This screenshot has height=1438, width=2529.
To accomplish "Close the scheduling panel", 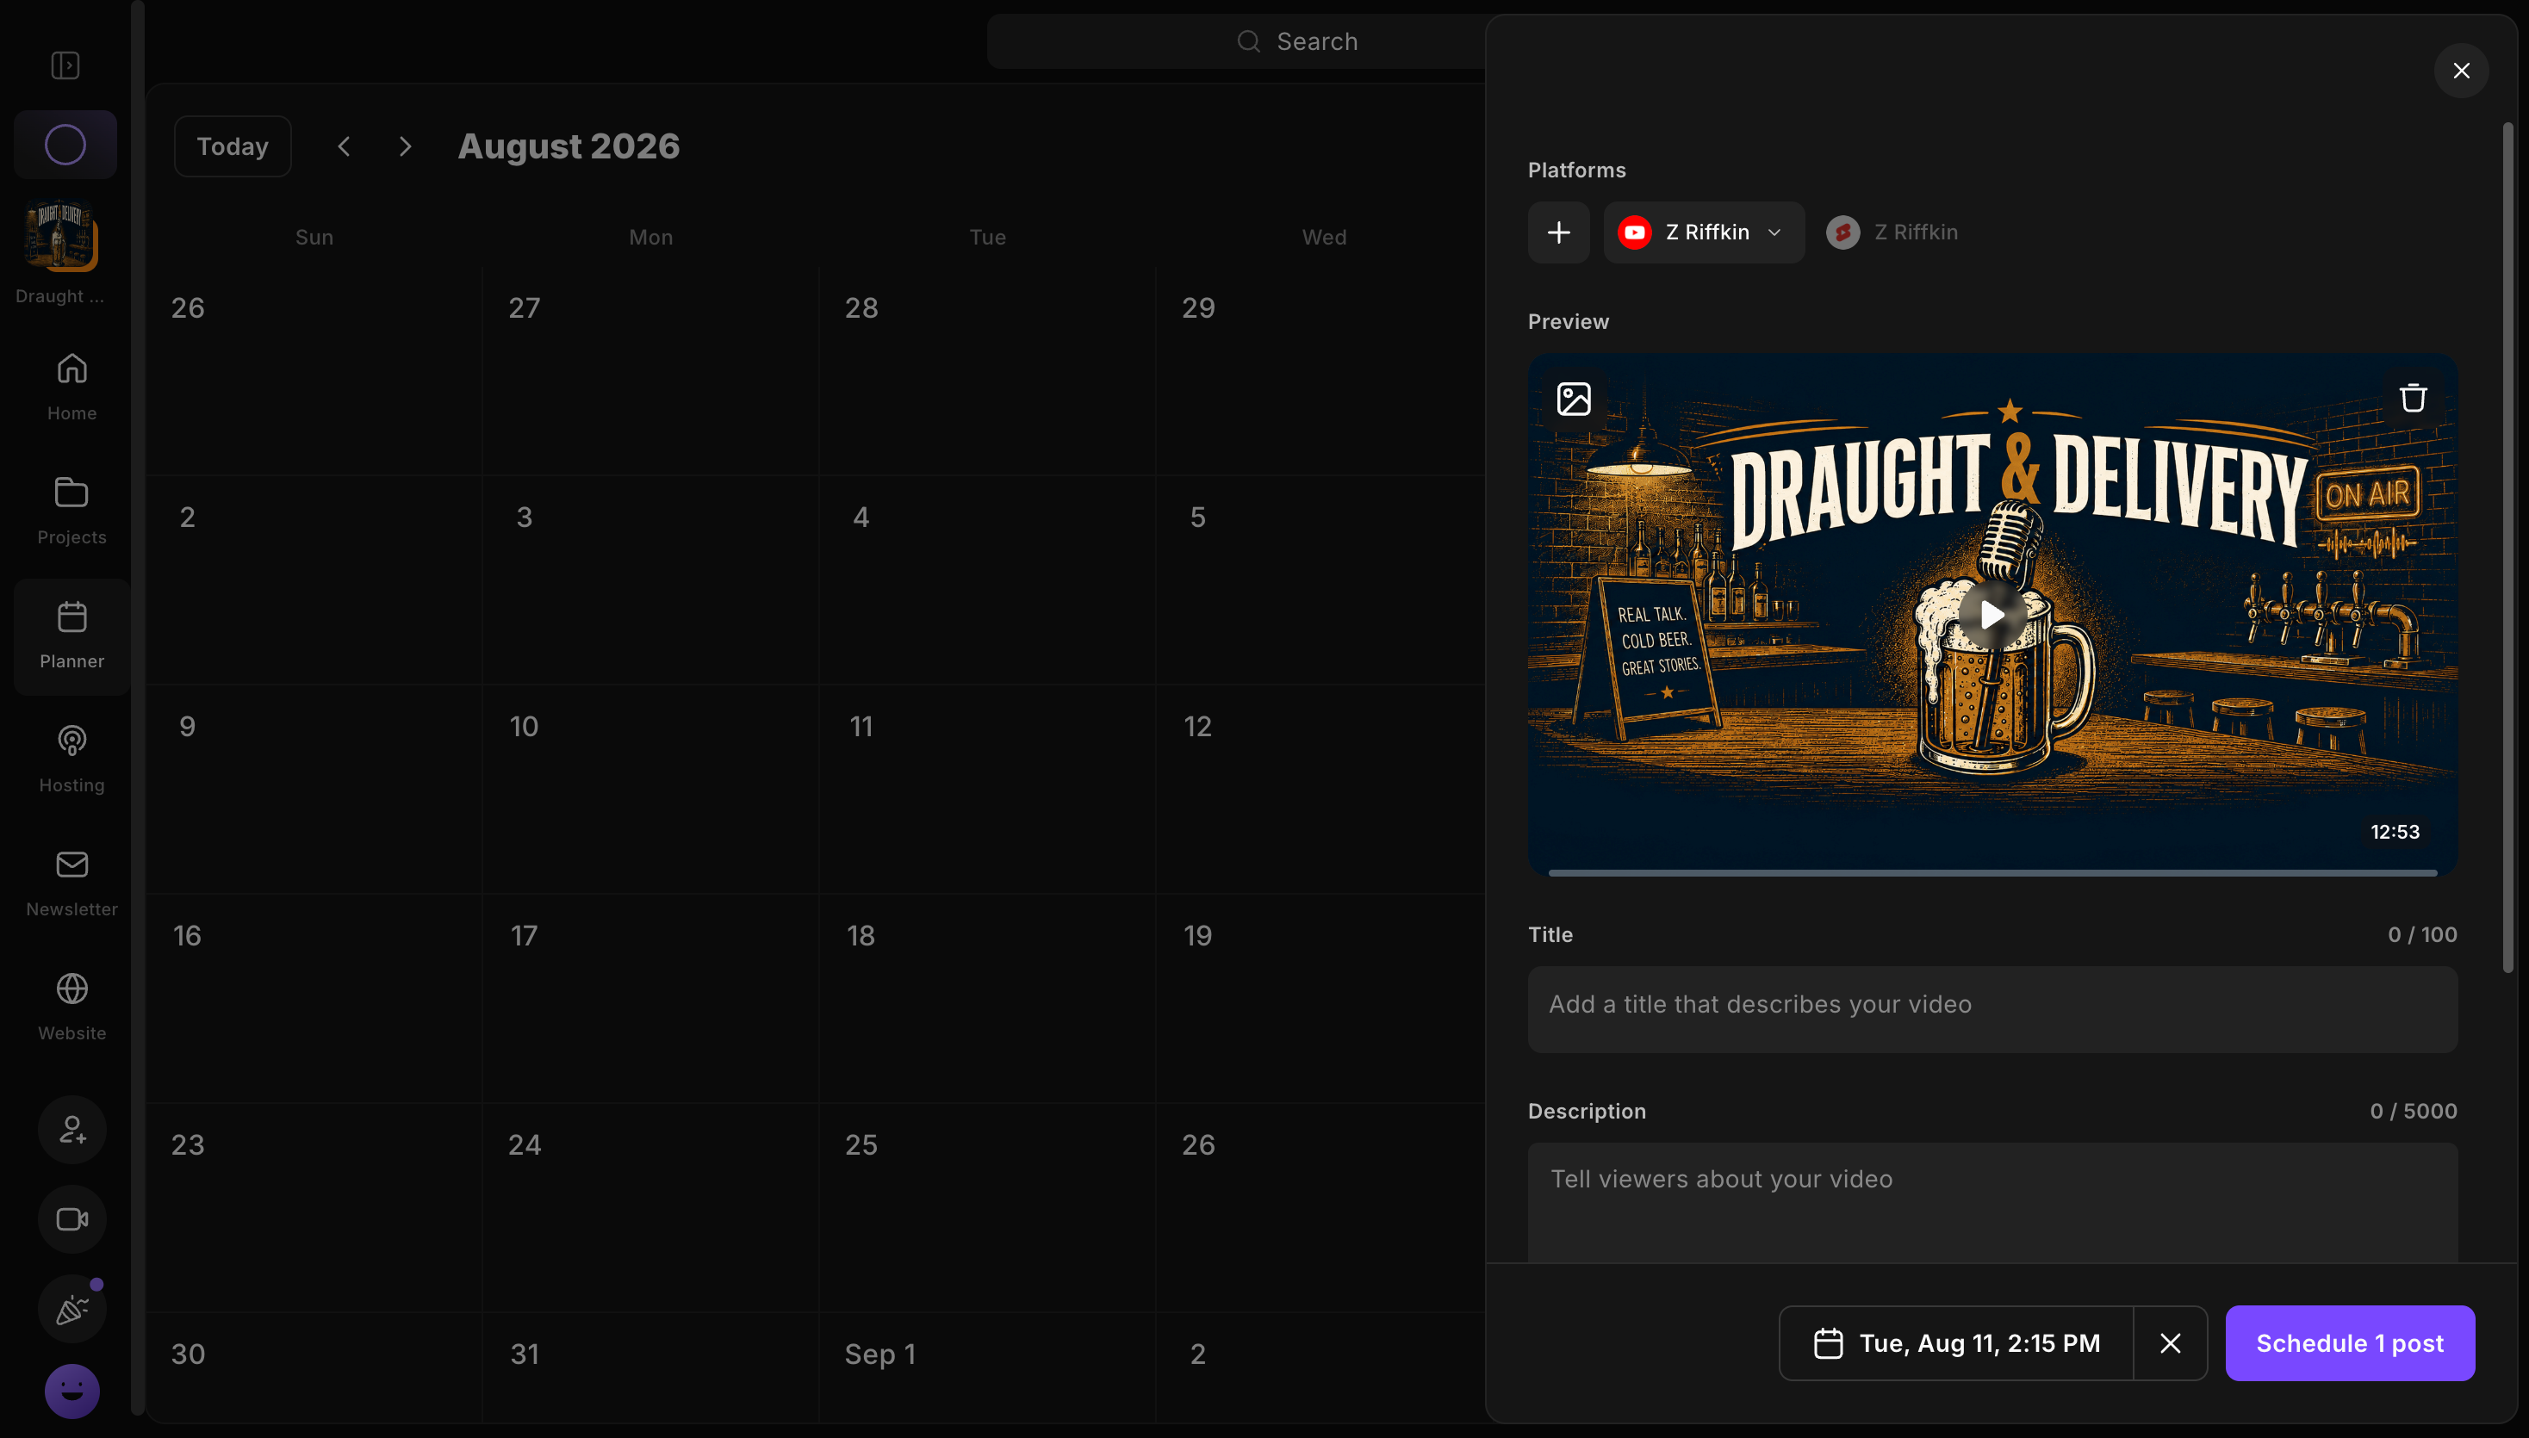I will (2461, 70).
